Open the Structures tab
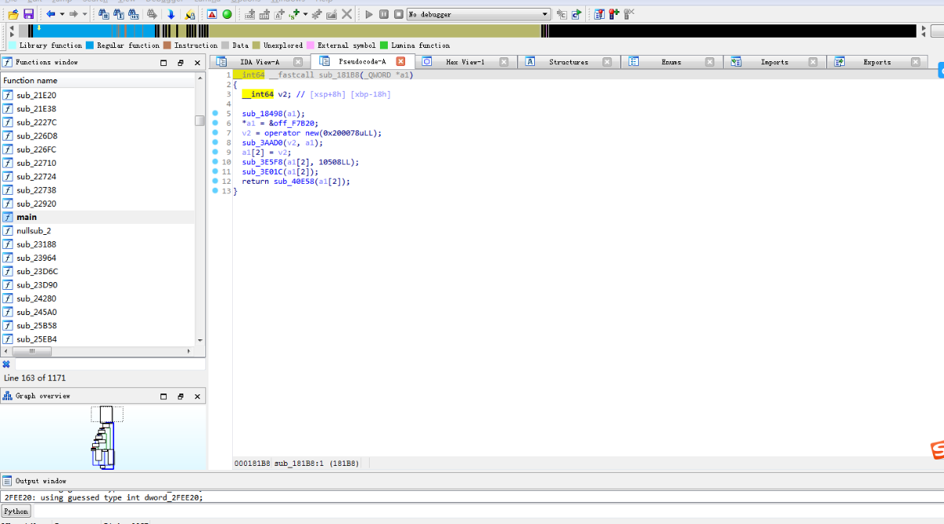Image resolution: width=944 pixels, height=524 pixels. pos(568,62)
